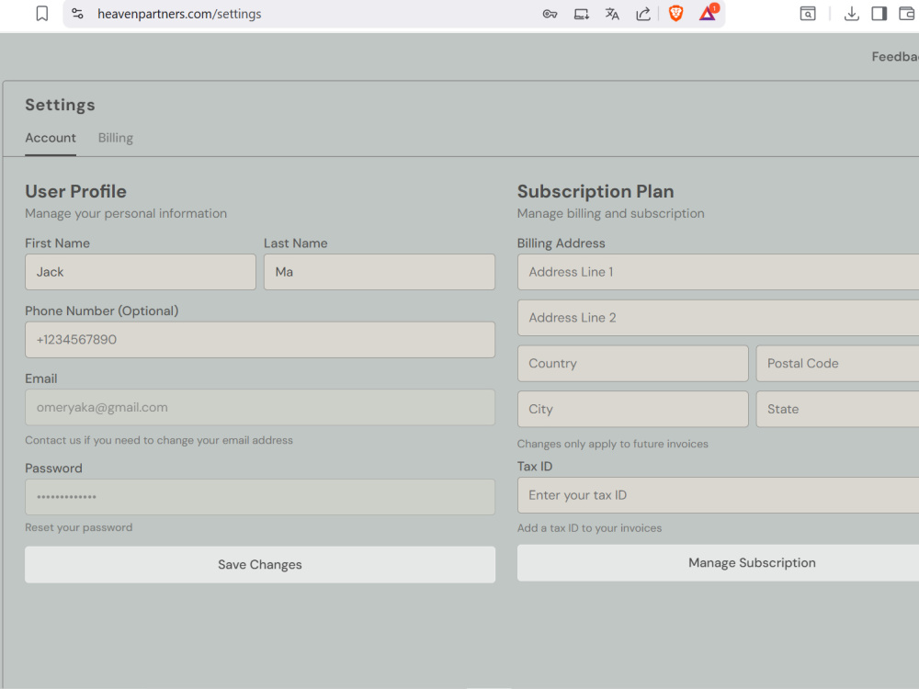Switch to the Billing tab

(x=116, y=138)
